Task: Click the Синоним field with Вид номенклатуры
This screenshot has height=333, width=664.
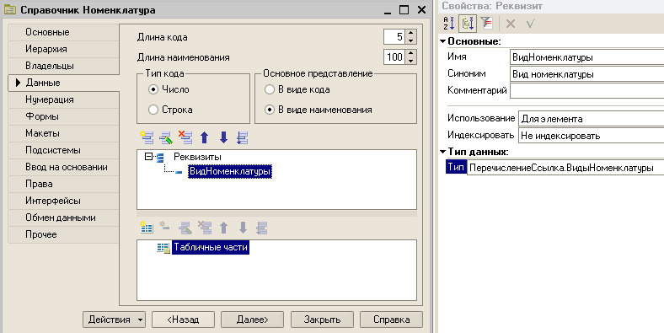Action: (587, 74)
